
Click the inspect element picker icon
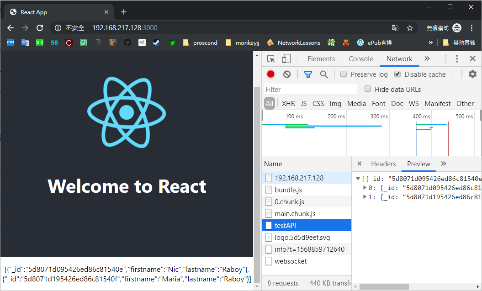pos(271,58)
